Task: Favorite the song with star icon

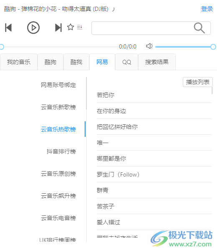Action: pyautogui.click(x=71, y=27)
